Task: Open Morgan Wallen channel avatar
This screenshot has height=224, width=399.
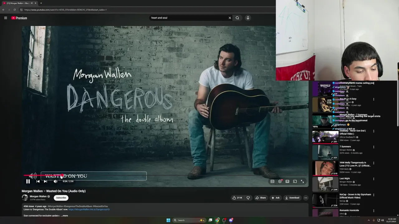Action: point(25,198)
